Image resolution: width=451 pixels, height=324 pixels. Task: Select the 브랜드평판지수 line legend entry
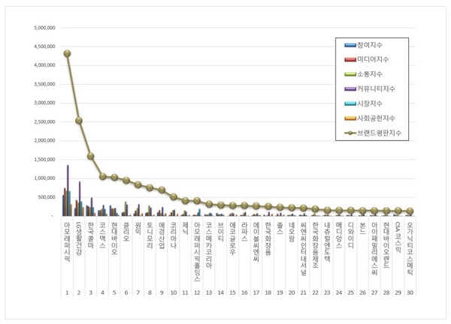click(x=373, y=133)
